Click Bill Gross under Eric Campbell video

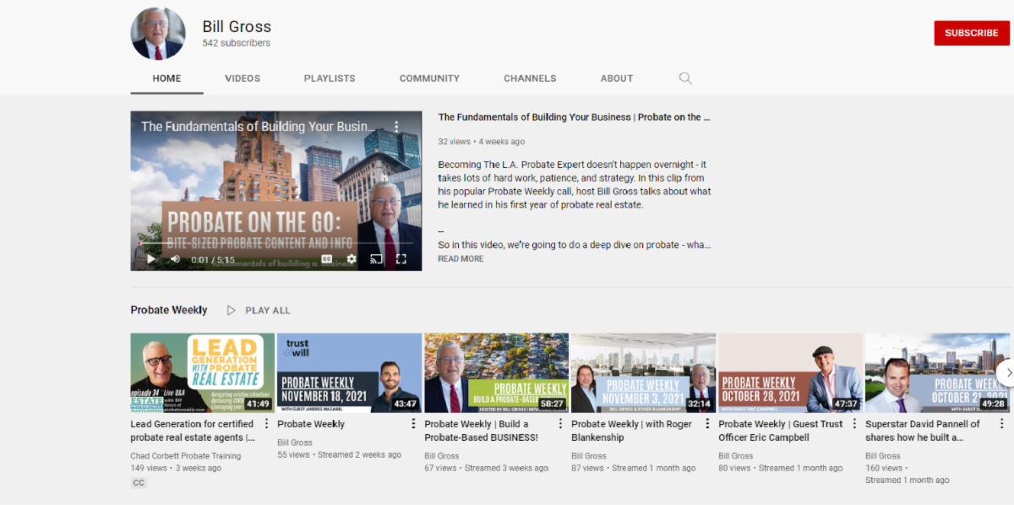pyautogui.click(x=736, y=456)
